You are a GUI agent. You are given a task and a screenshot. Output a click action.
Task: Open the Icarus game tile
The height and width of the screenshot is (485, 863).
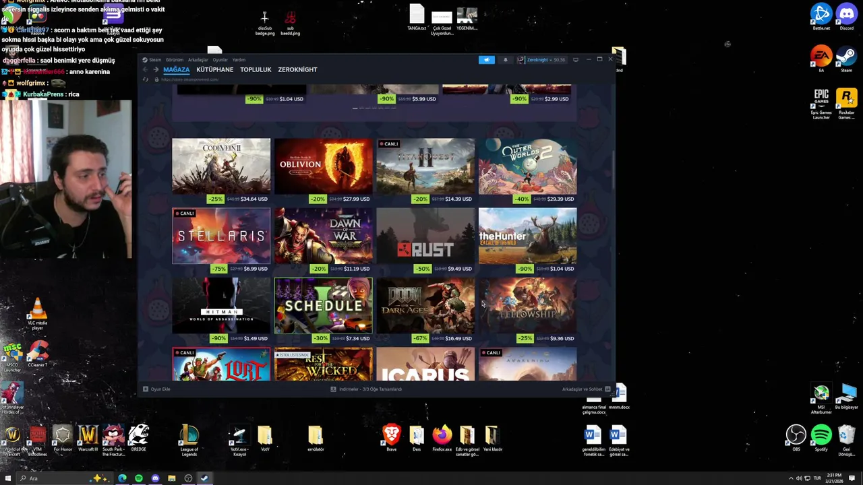(425, 364)
